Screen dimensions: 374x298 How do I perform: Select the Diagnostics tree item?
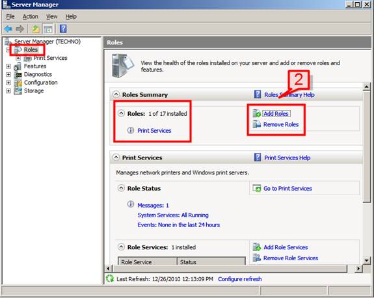tap(38, 74)
